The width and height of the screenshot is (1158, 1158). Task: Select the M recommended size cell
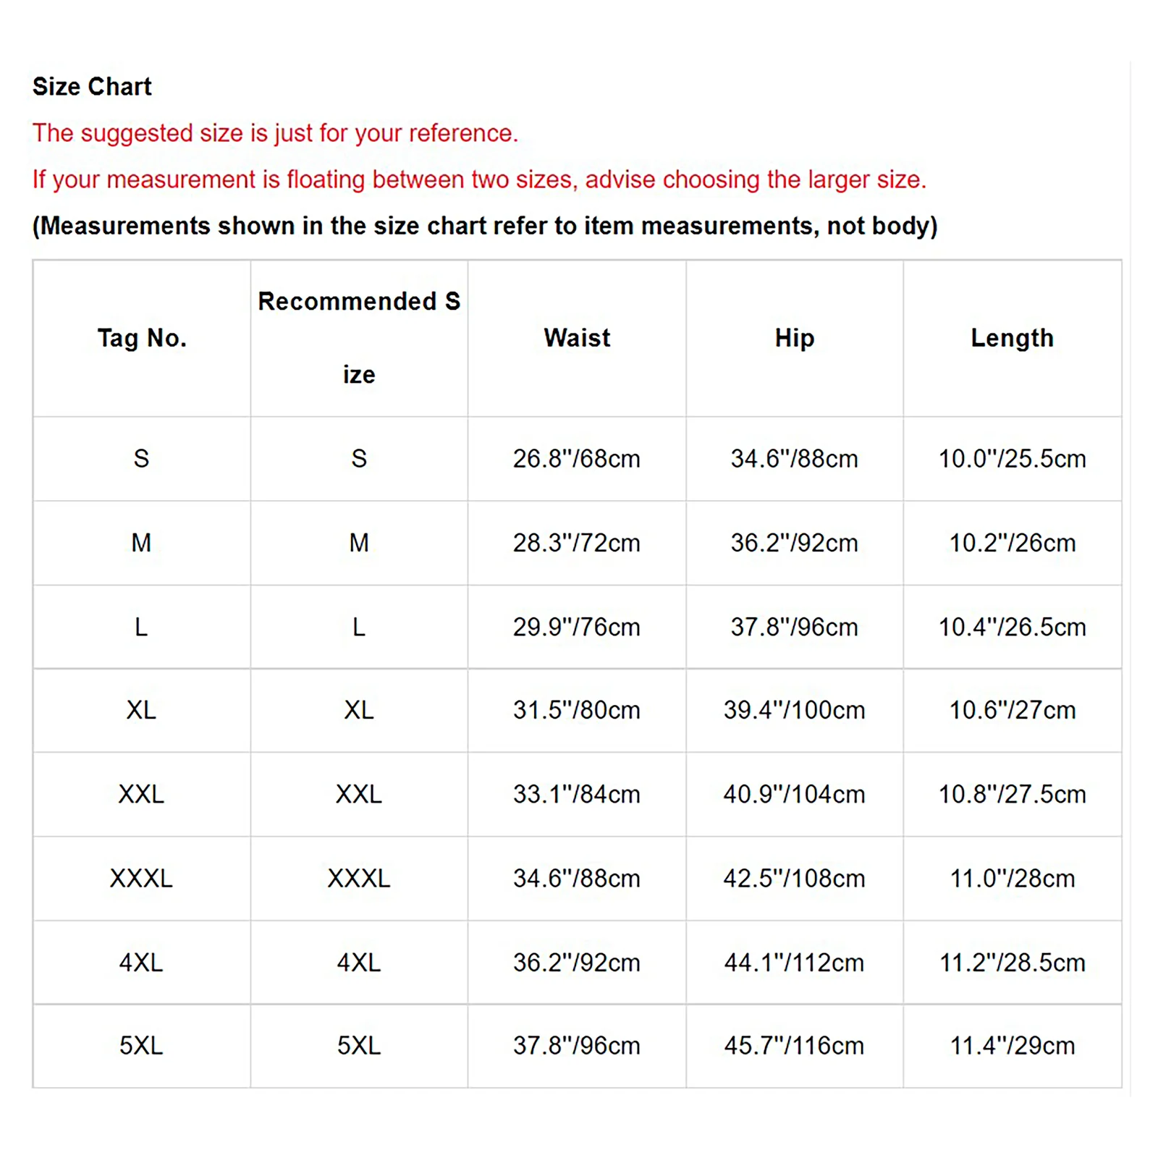(x=359, y=543)
